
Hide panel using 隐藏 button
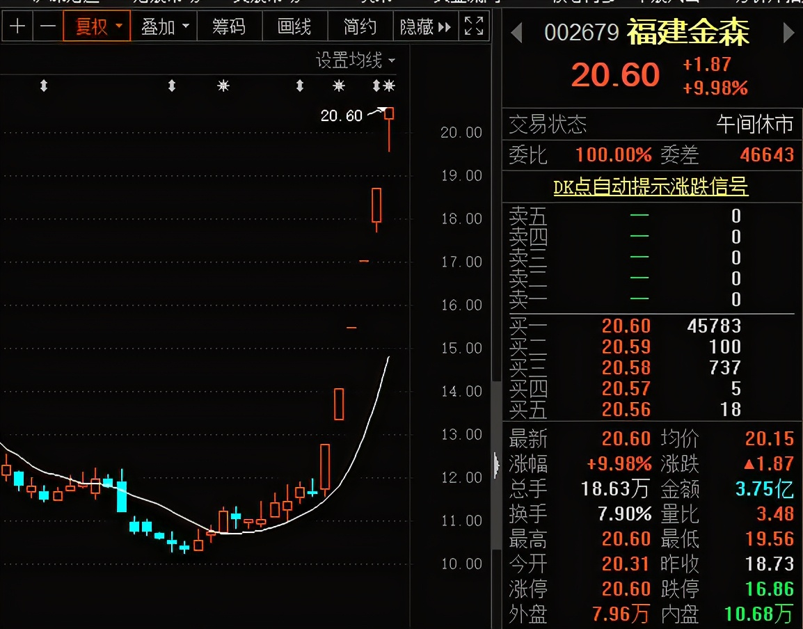tap(425, 27)
